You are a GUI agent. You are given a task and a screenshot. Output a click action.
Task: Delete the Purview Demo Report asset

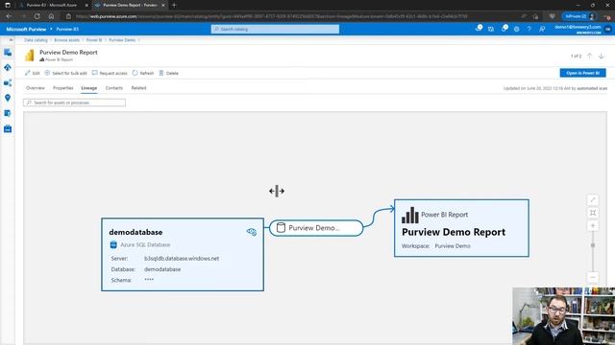click(x=169, y=73)
